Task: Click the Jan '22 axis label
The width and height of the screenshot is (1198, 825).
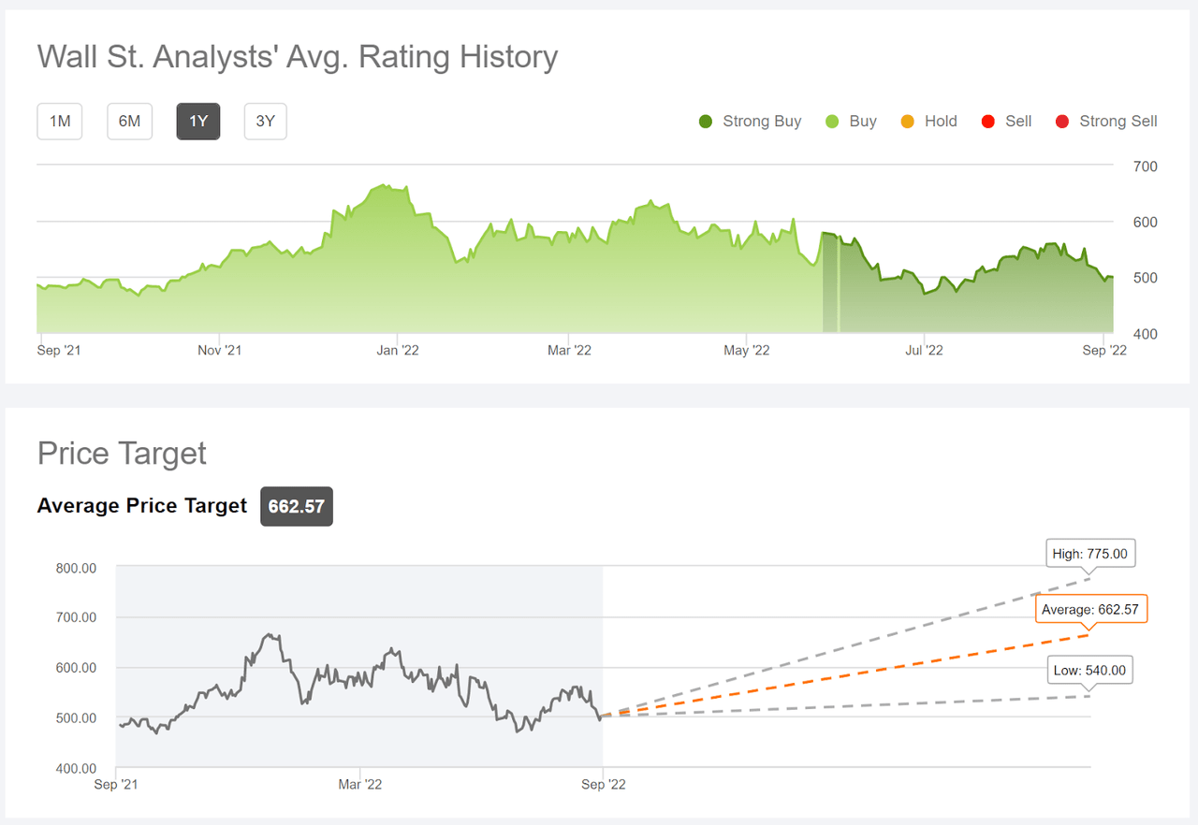Action: click(x=398, y=350)
